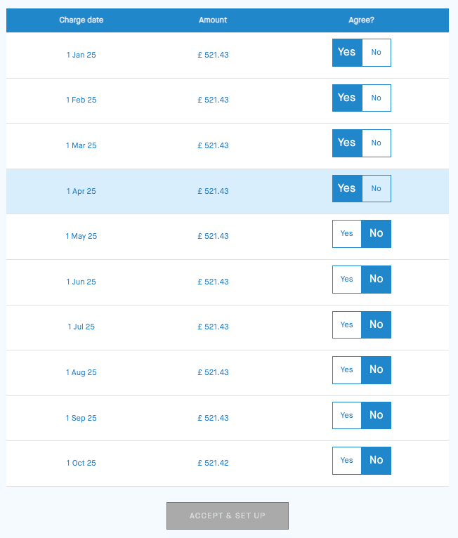Click the Charge date column header
The image size is (458, 538).
[x=81, y=20]
